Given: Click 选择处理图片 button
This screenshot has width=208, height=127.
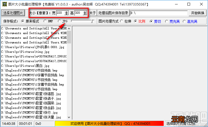Looking at the screenshot, I should point(13,13).
